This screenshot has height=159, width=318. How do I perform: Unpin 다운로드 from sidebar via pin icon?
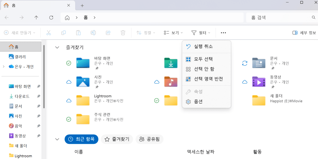(39, 96)
